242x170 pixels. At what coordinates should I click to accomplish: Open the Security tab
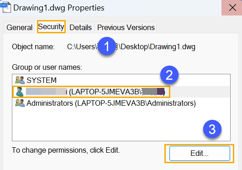click(51, 26)
